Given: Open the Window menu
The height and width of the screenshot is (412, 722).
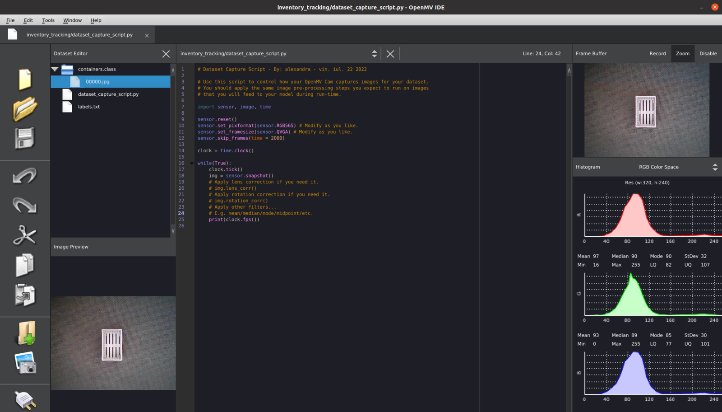Looking at the screenshot, I should (x=72, y=20).
